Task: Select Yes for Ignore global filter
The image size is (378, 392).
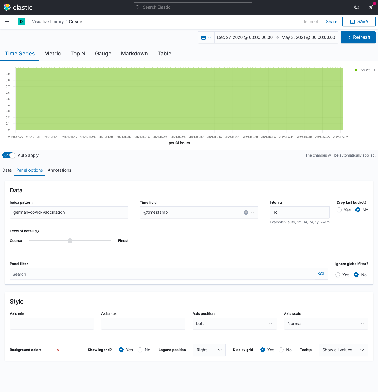Action: [x=338, y=275]
